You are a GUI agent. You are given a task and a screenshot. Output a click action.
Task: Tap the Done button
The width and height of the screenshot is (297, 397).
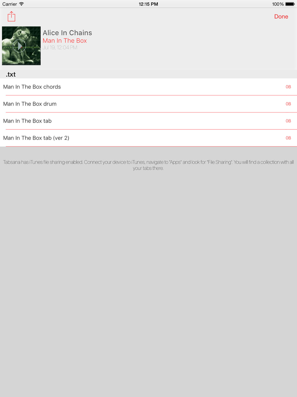click(x=281, y=17)
